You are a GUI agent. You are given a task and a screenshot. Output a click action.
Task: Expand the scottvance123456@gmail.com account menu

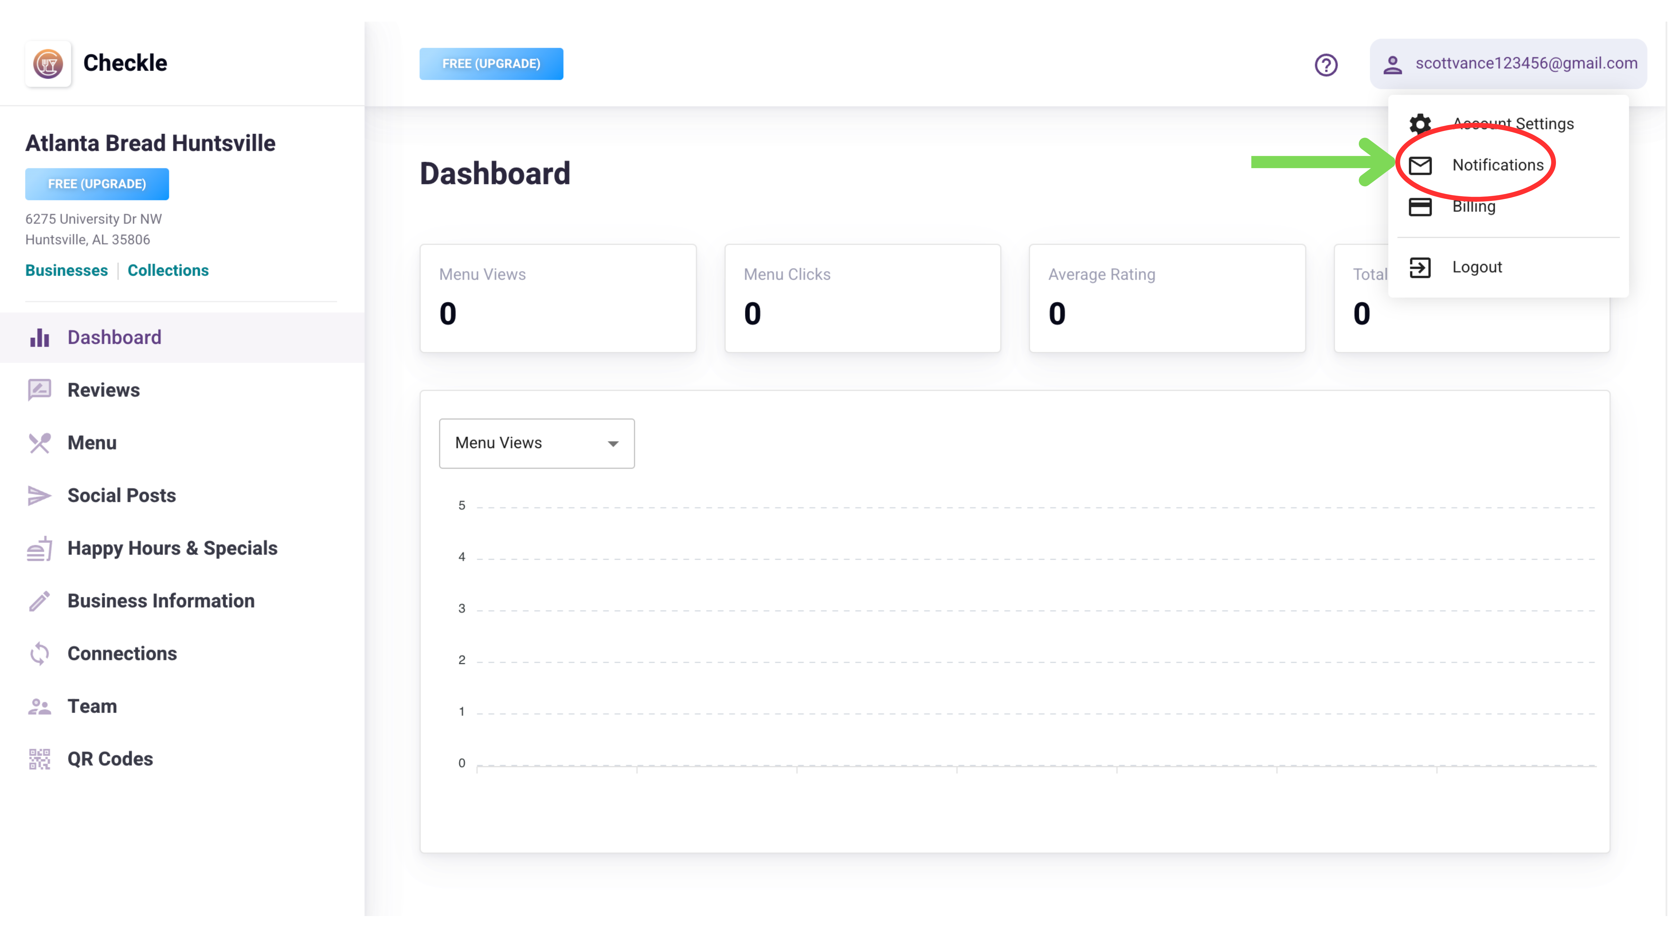[x=1508, y=63]
